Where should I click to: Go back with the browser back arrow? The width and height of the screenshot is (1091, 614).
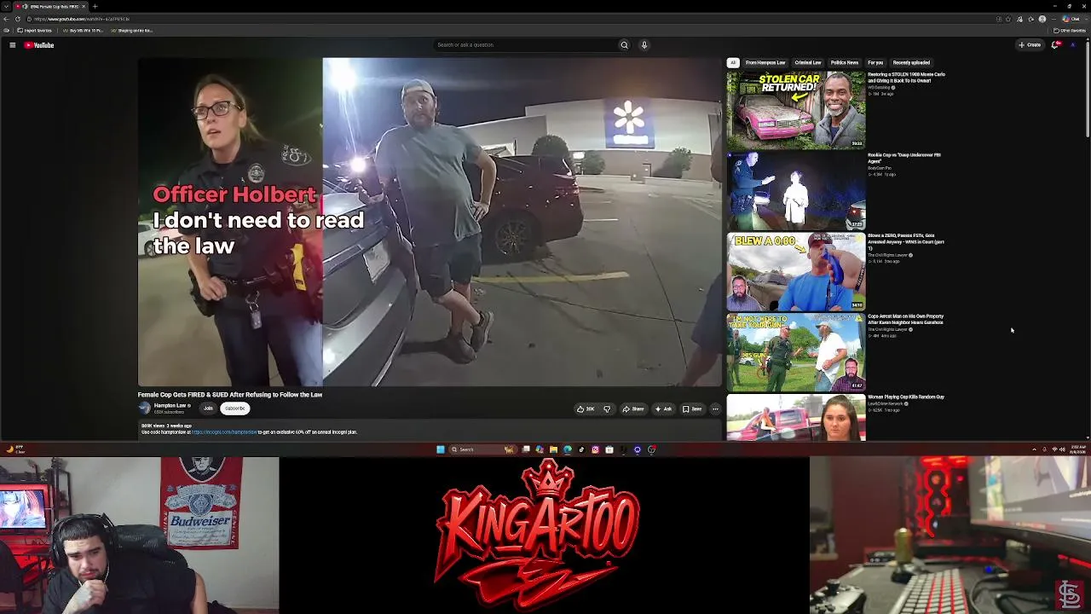tap(7, 19)
